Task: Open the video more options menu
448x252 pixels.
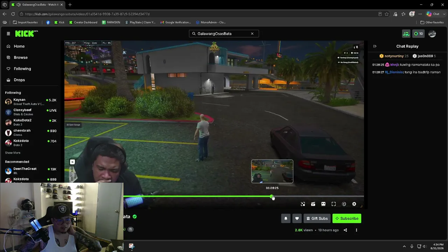Action: click(x=356, y=230)
